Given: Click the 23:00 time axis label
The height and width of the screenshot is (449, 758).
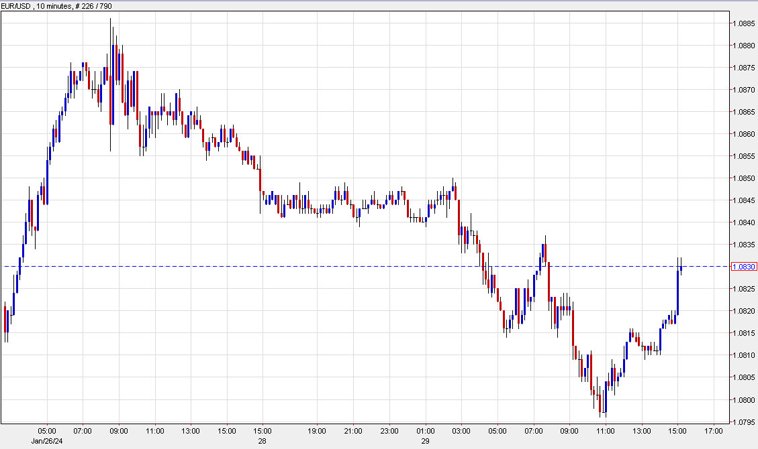Looking at the screenshot, I should (x=389, y=431).
